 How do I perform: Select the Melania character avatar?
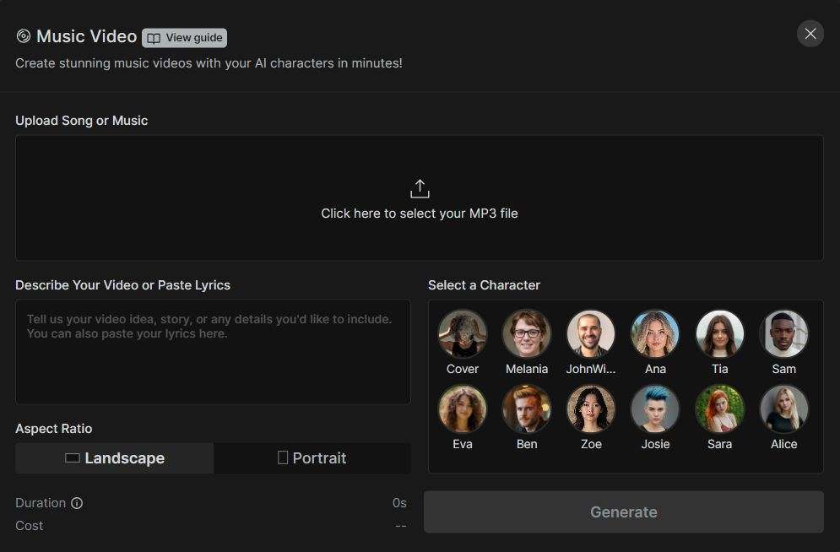[x=527, y=333]
